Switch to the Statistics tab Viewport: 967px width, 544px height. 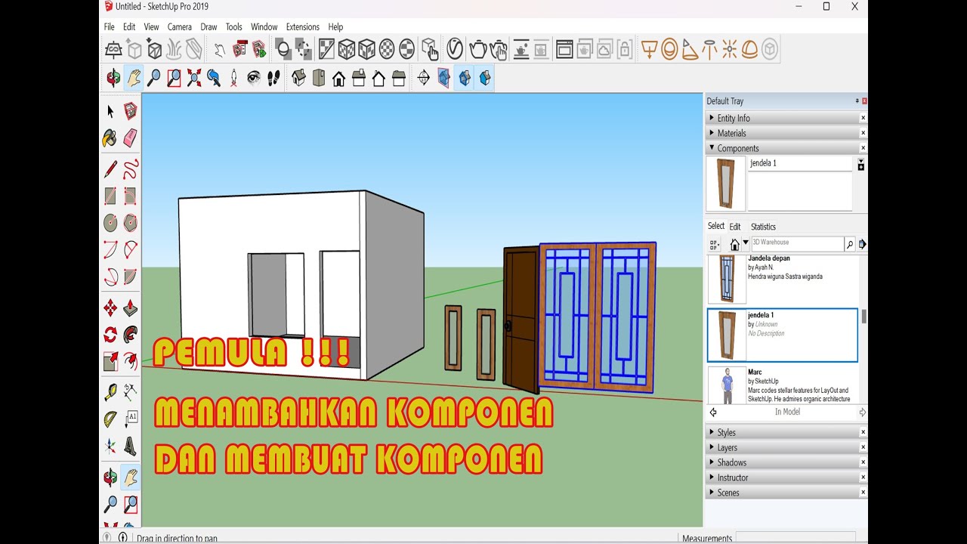(x=763, y=227)
